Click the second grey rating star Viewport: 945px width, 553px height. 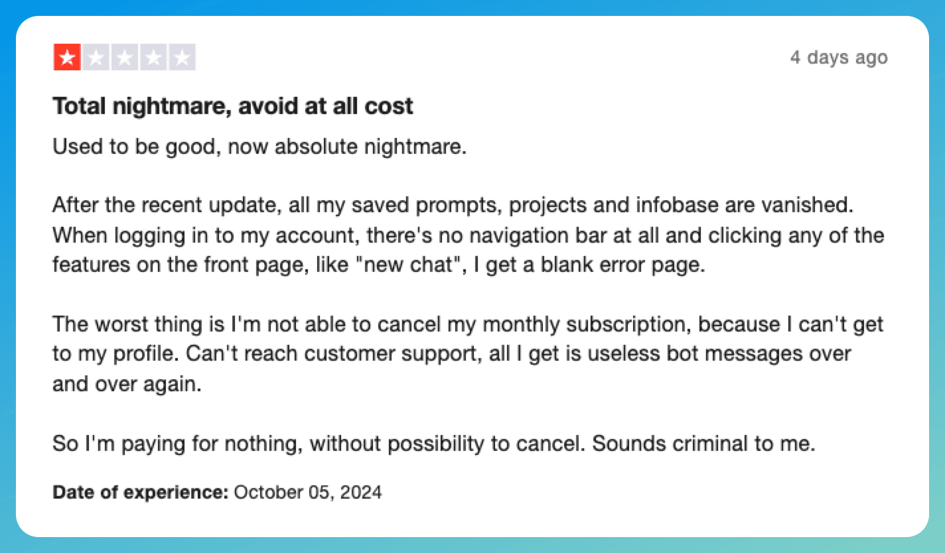[x=96, y=58]
